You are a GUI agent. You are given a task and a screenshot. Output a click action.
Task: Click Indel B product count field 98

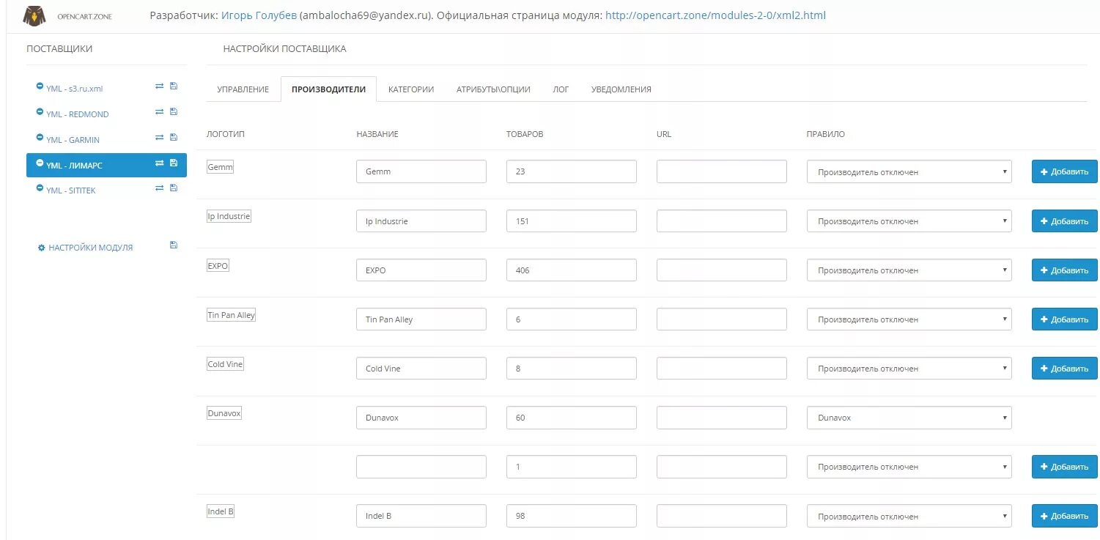(571, 515)
